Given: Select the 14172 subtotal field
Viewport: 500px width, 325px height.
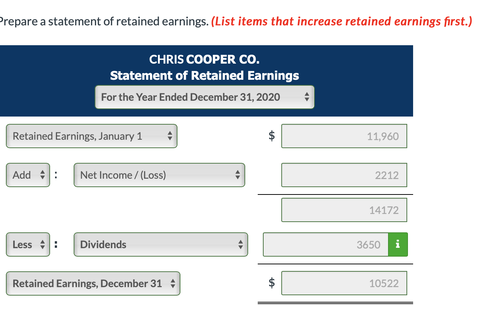Looking at the screenshot, I should pyautogui.click(x=344, y=210).
